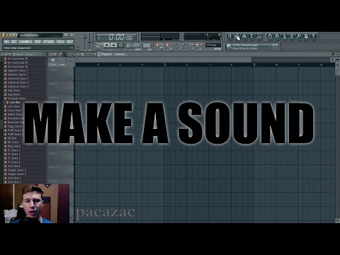
Task: Click the circular-arrow undo icon
Action: pos(270,36)
